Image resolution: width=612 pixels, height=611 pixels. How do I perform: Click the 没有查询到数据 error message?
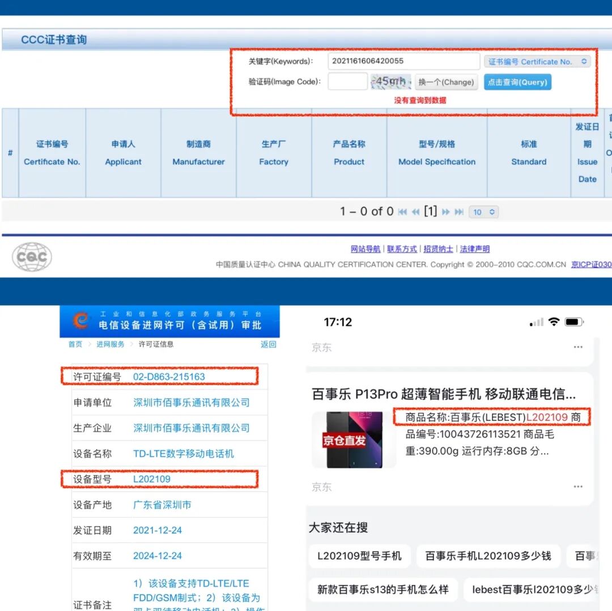pyautogui.click(x=420, y=100)
